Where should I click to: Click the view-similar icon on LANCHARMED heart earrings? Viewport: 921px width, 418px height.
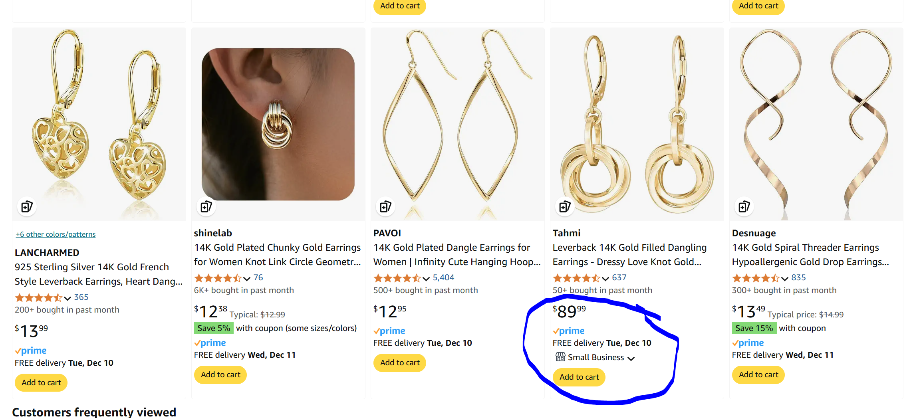(27, 207)
